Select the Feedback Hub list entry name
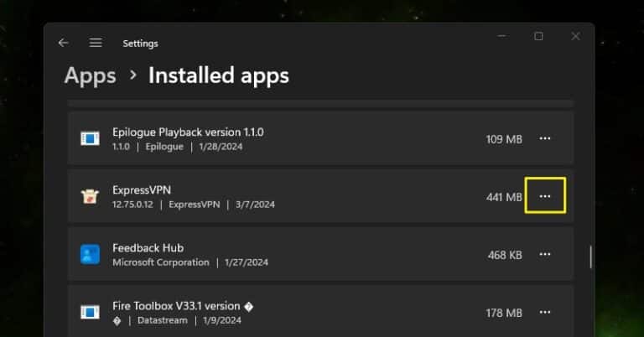This screenshot has width=644, height=337. pyautogui.click(x=148, y=248)
